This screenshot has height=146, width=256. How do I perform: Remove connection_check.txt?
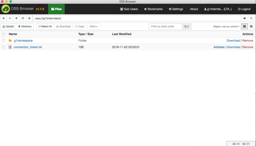(248, 47)
